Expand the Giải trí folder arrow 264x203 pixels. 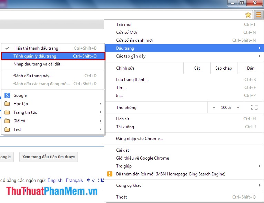click(101, 121)
